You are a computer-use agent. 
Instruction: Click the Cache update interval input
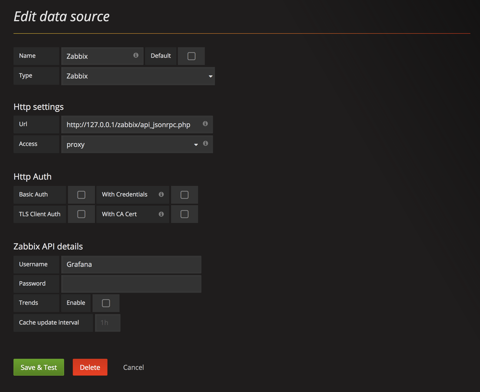tap(108, 323)
